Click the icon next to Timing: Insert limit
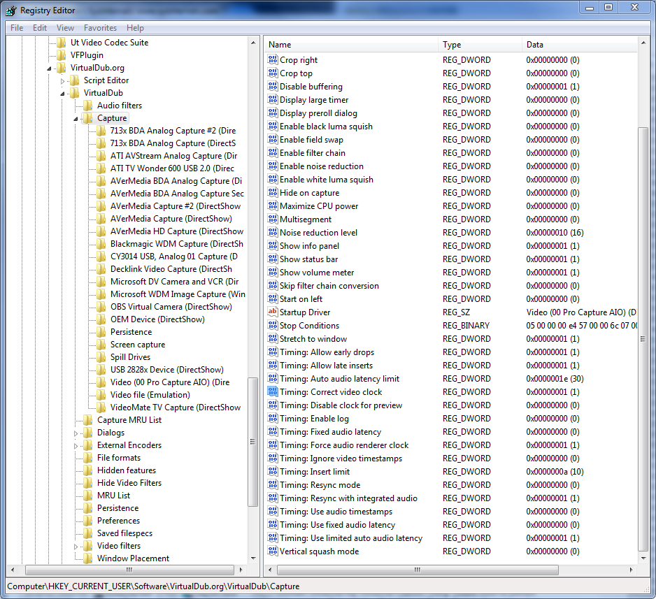Screen dimensions: 656x599 click(272, 472)
